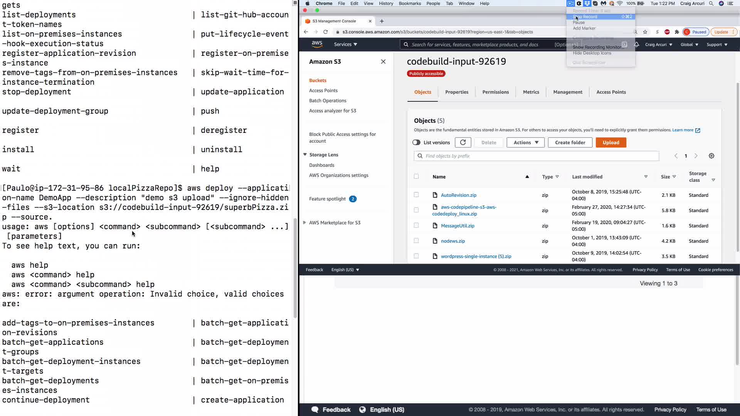Click the Find objects by prefix field

pos(540,156)
